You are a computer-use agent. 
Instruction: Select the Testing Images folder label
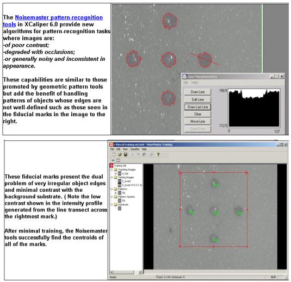coord(126,177)
